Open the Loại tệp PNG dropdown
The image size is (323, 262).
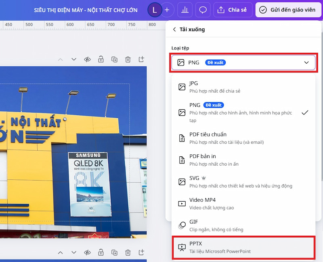tap(243, 62)
